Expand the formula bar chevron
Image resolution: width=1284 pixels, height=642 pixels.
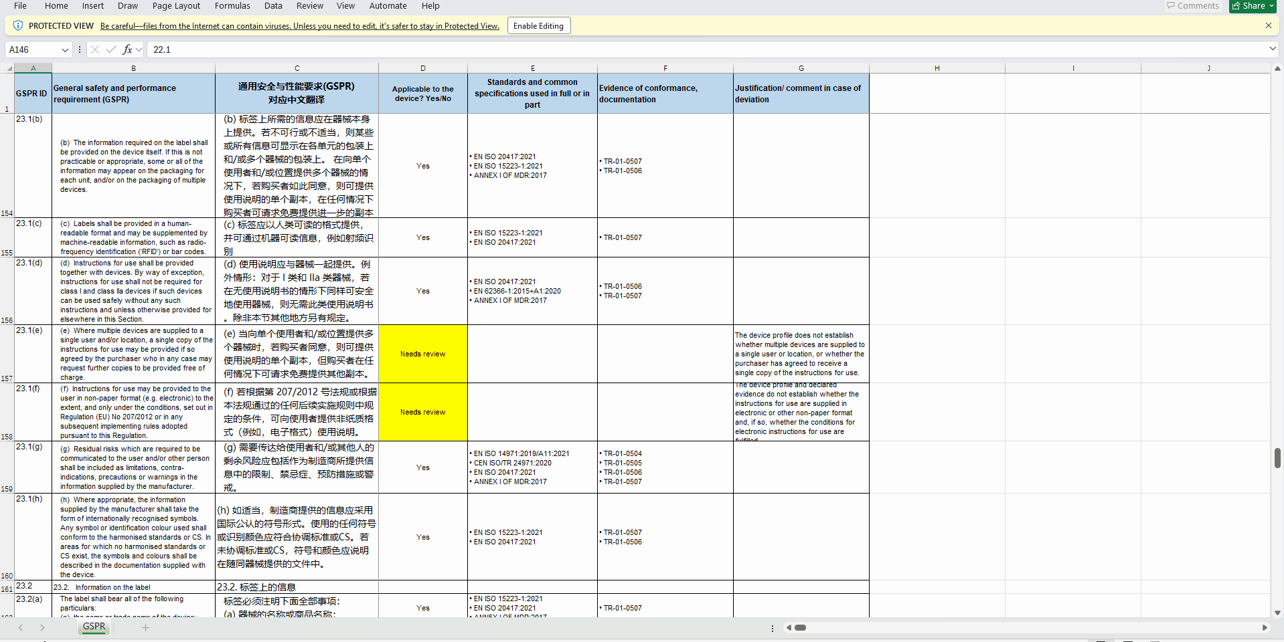[1273, 49]
